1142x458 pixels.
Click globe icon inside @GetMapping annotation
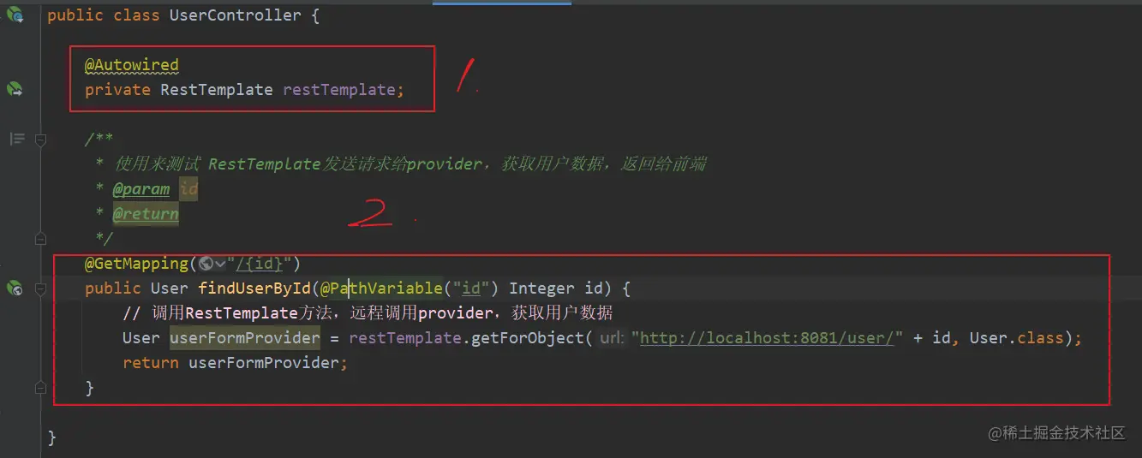pos(206,263)
